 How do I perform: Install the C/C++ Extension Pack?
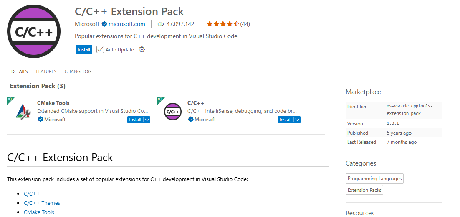84,49
